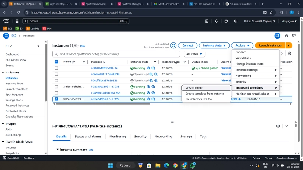Click the Windows Start button
The height and width of the screenshot is (170, 303).
(x=111, y=165)
